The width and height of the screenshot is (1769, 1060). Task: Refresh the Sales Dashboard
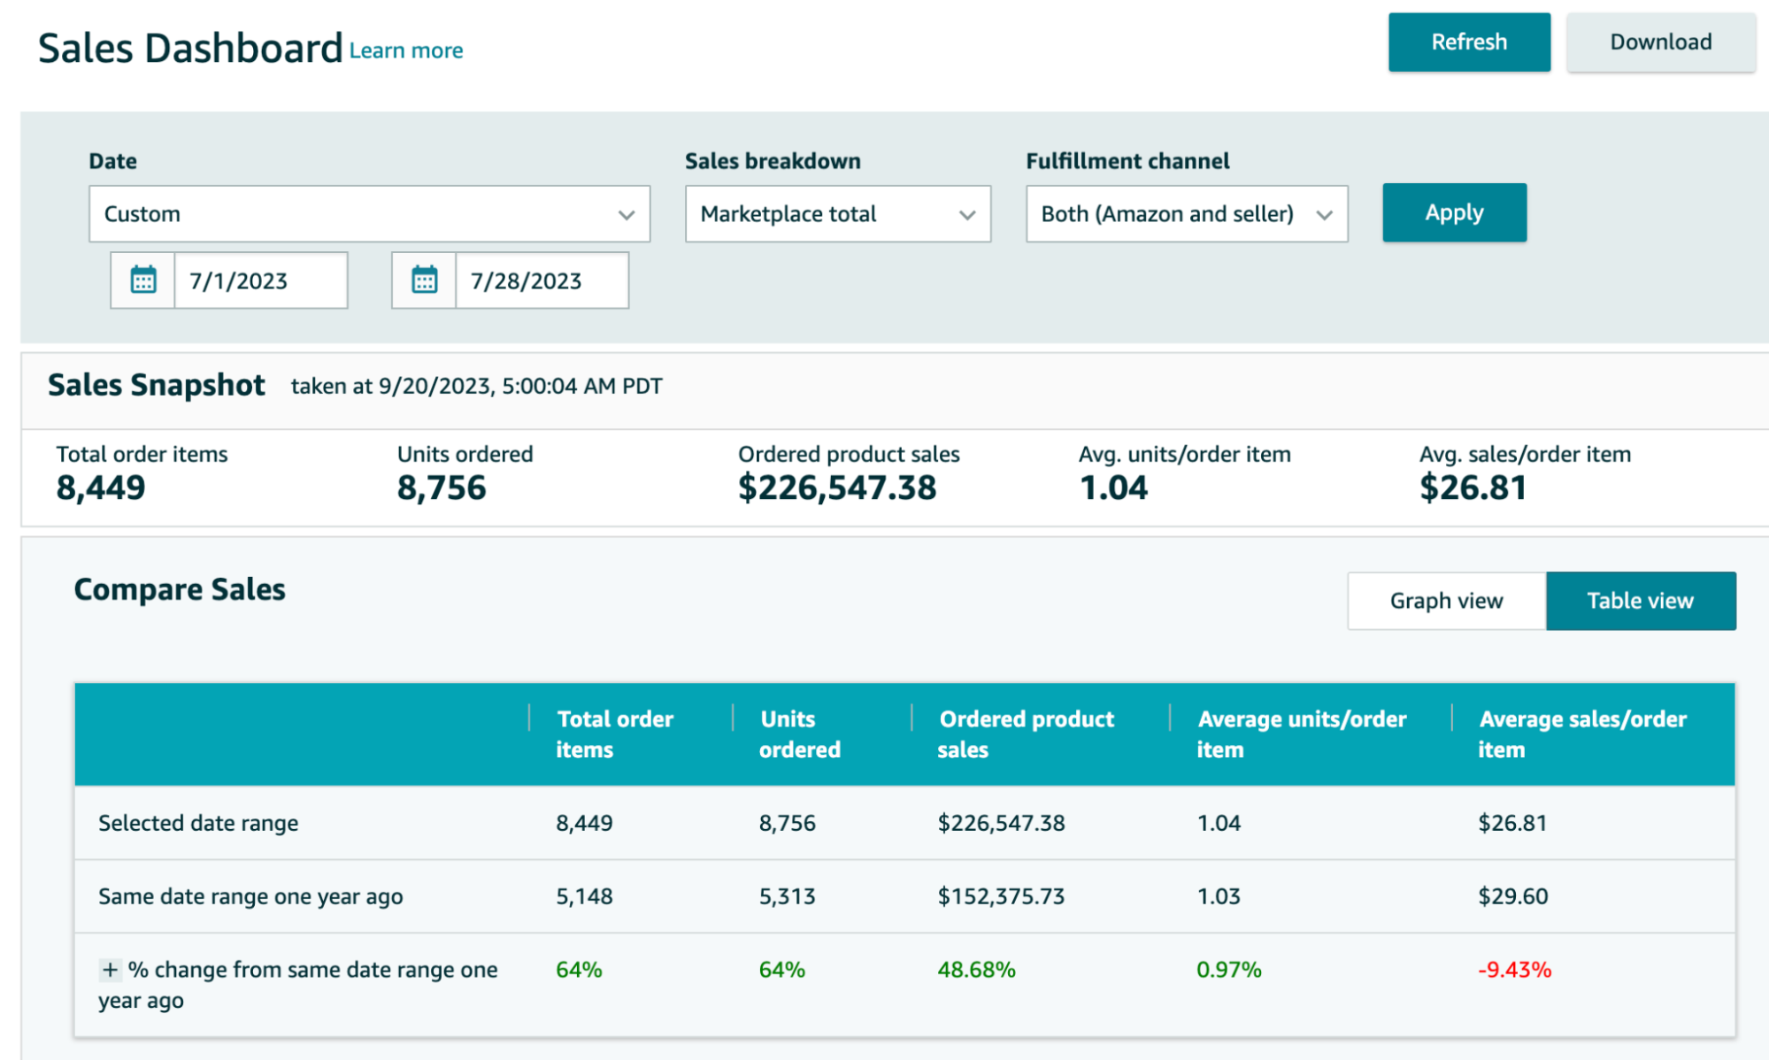[x=1468, y=42]
